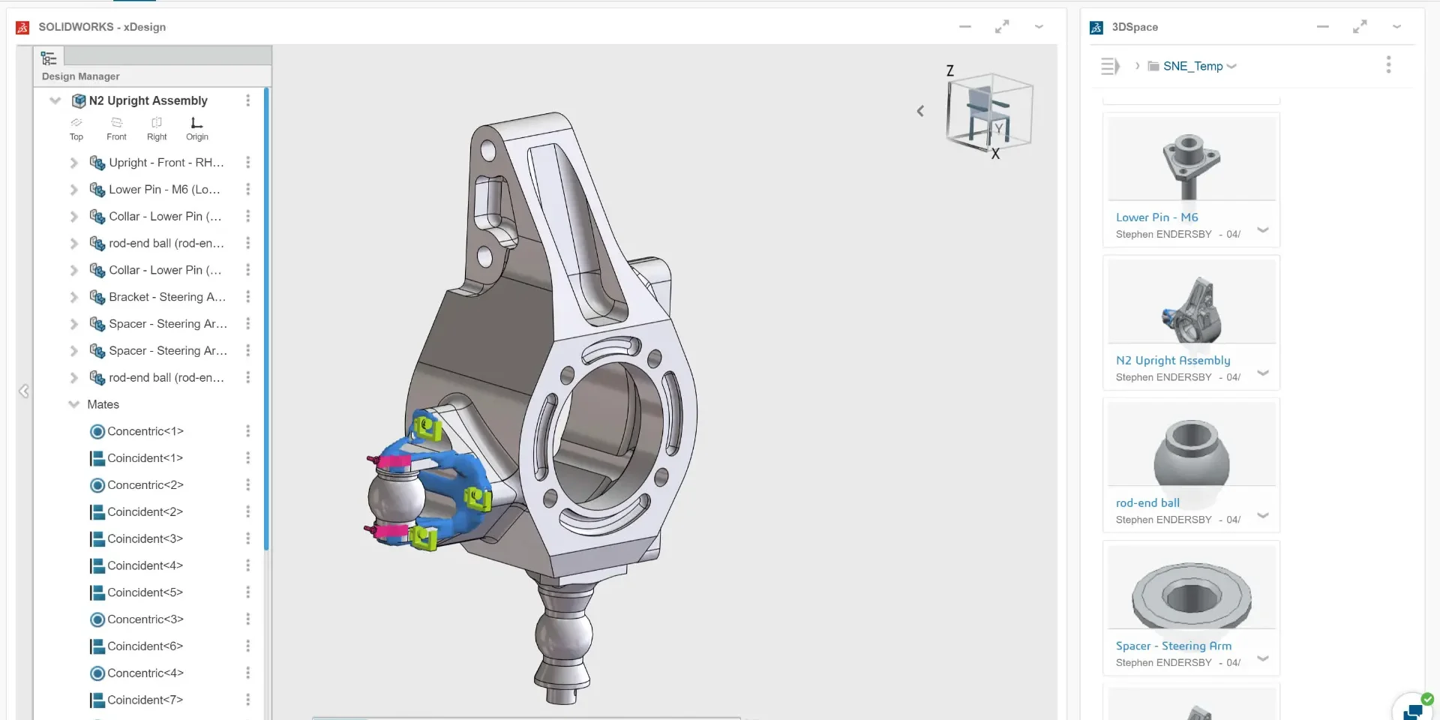The image size is (1440, 720).
Task: Open the 3DSpace widget dropdown chevron
Action: [x=1396, y=27]
